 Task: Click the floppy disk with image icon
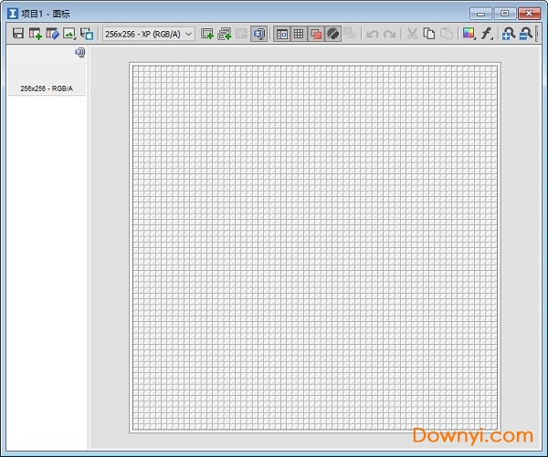click(87, 34)
